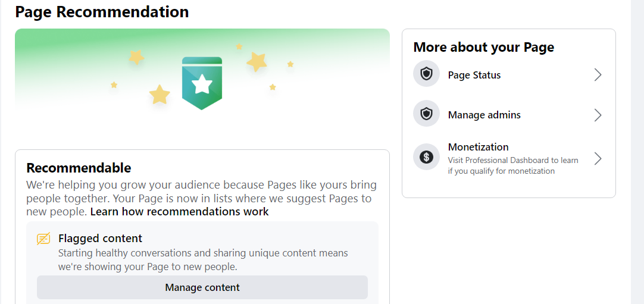Click the Recommendable section heading
Screen dimensions: 644x304
click(x=79, y=167)
